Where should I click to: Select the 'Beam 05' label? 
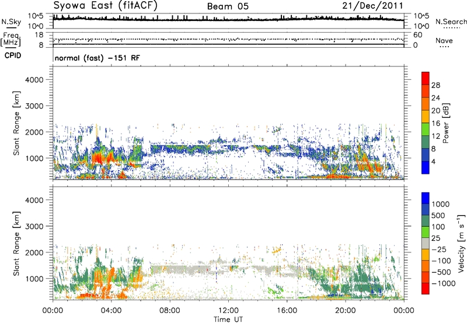click(228, 6)
